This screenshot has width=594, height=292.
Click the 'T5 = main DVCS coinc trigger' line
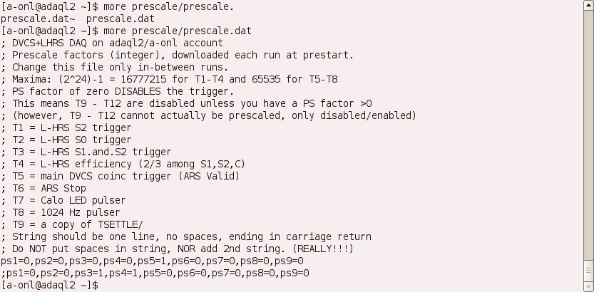(121, 176)
